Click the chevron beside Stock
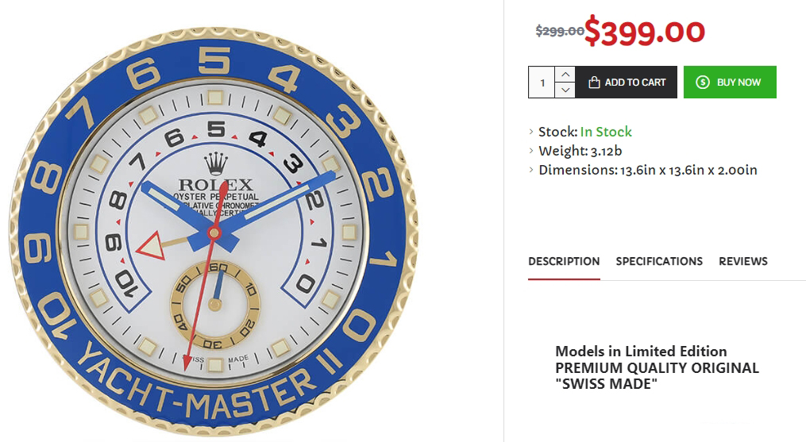 [x=531, y=132]
